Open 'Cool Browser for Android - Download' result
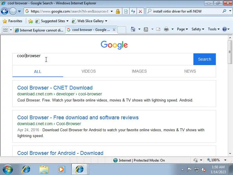Viewport: 233px width, 175px height. coord(60,153)
